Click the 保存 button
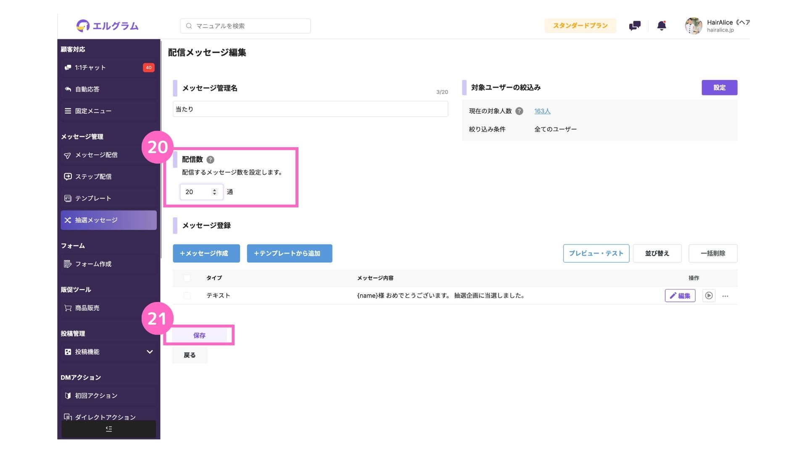This screenshot has width=807, height=453. (199, 336)
